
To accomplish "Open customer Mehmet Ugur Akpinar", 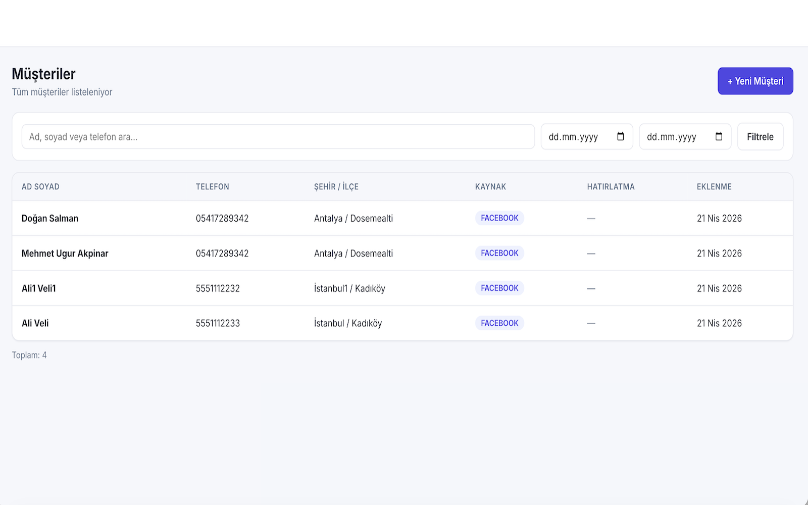I will point(65,254).
